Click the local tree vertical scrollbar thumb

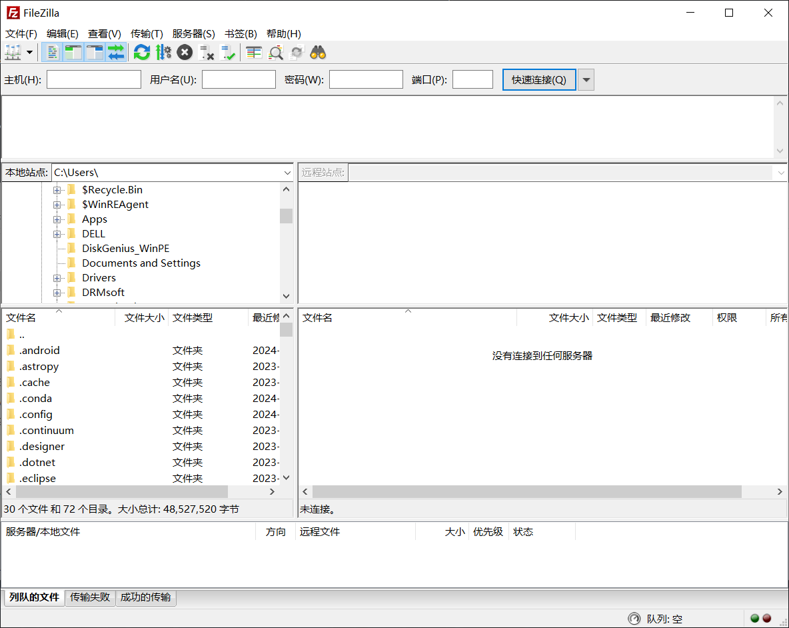click(287, 216)
